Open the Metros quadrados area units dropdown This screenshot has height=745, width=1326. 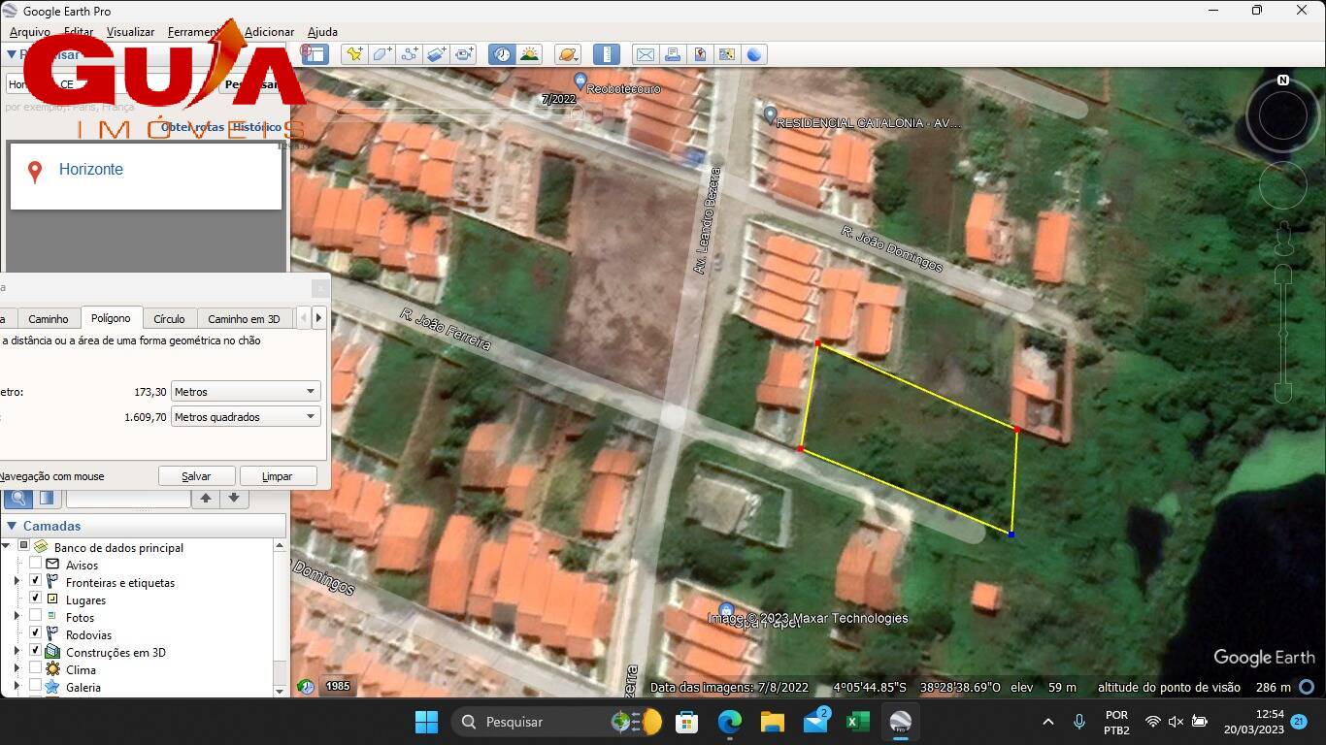click(244, 417)
